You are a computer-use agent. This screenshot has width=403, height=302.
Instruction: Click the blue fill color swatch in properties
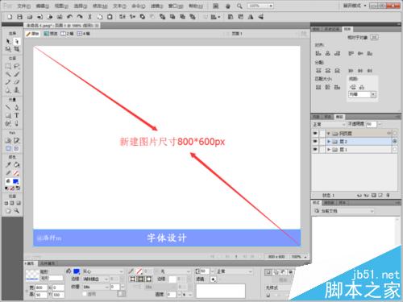click(77, 271)
